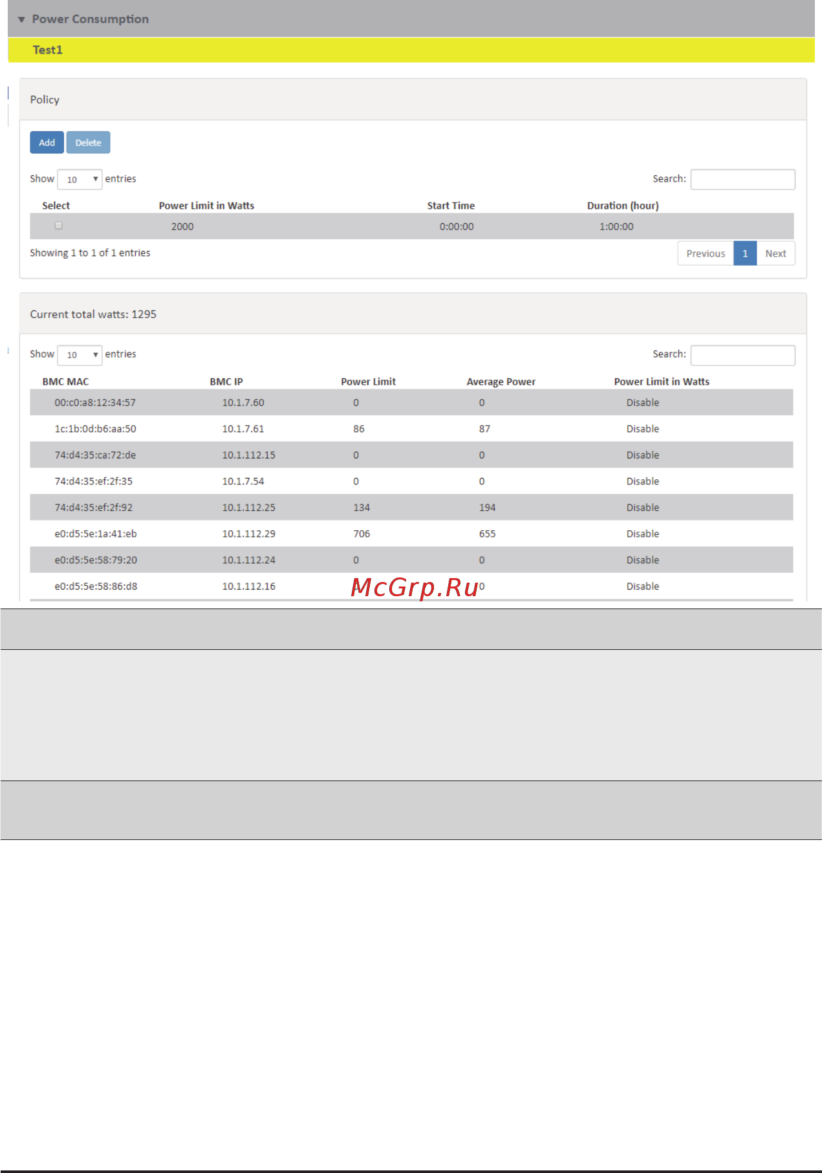Tick the checkbox for the 2000 watts policy
Image resolution: width=822 pixels, height=1173 pixels.
[x=58, y=226]
